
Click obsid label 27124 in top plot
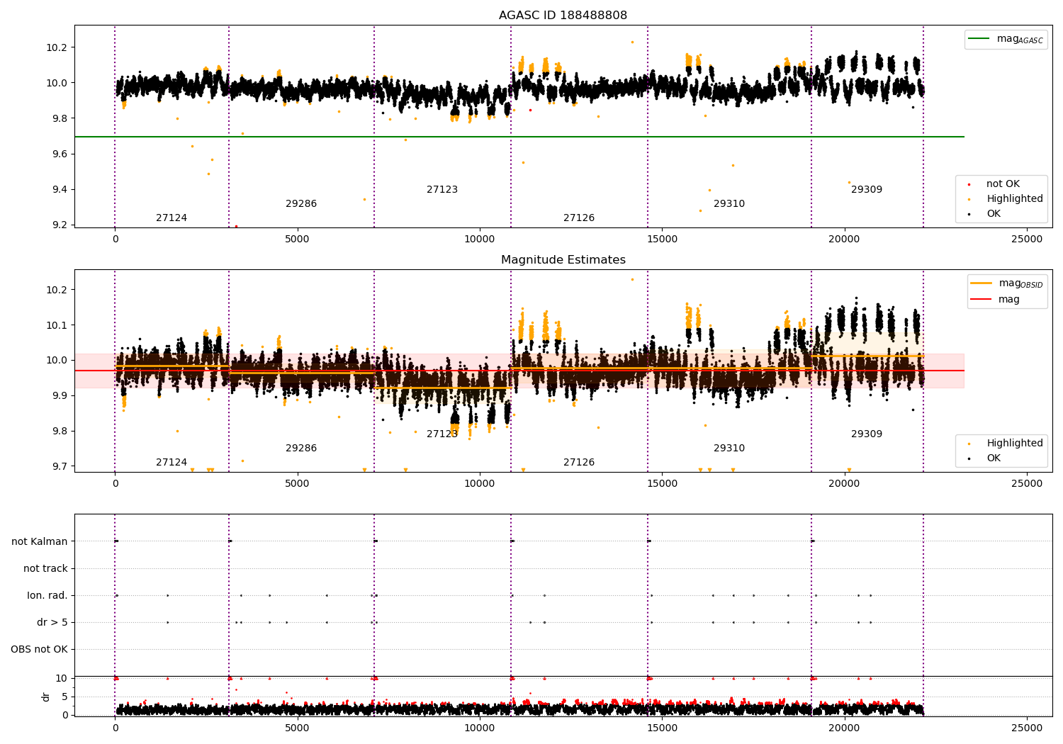tap(171, 218)
